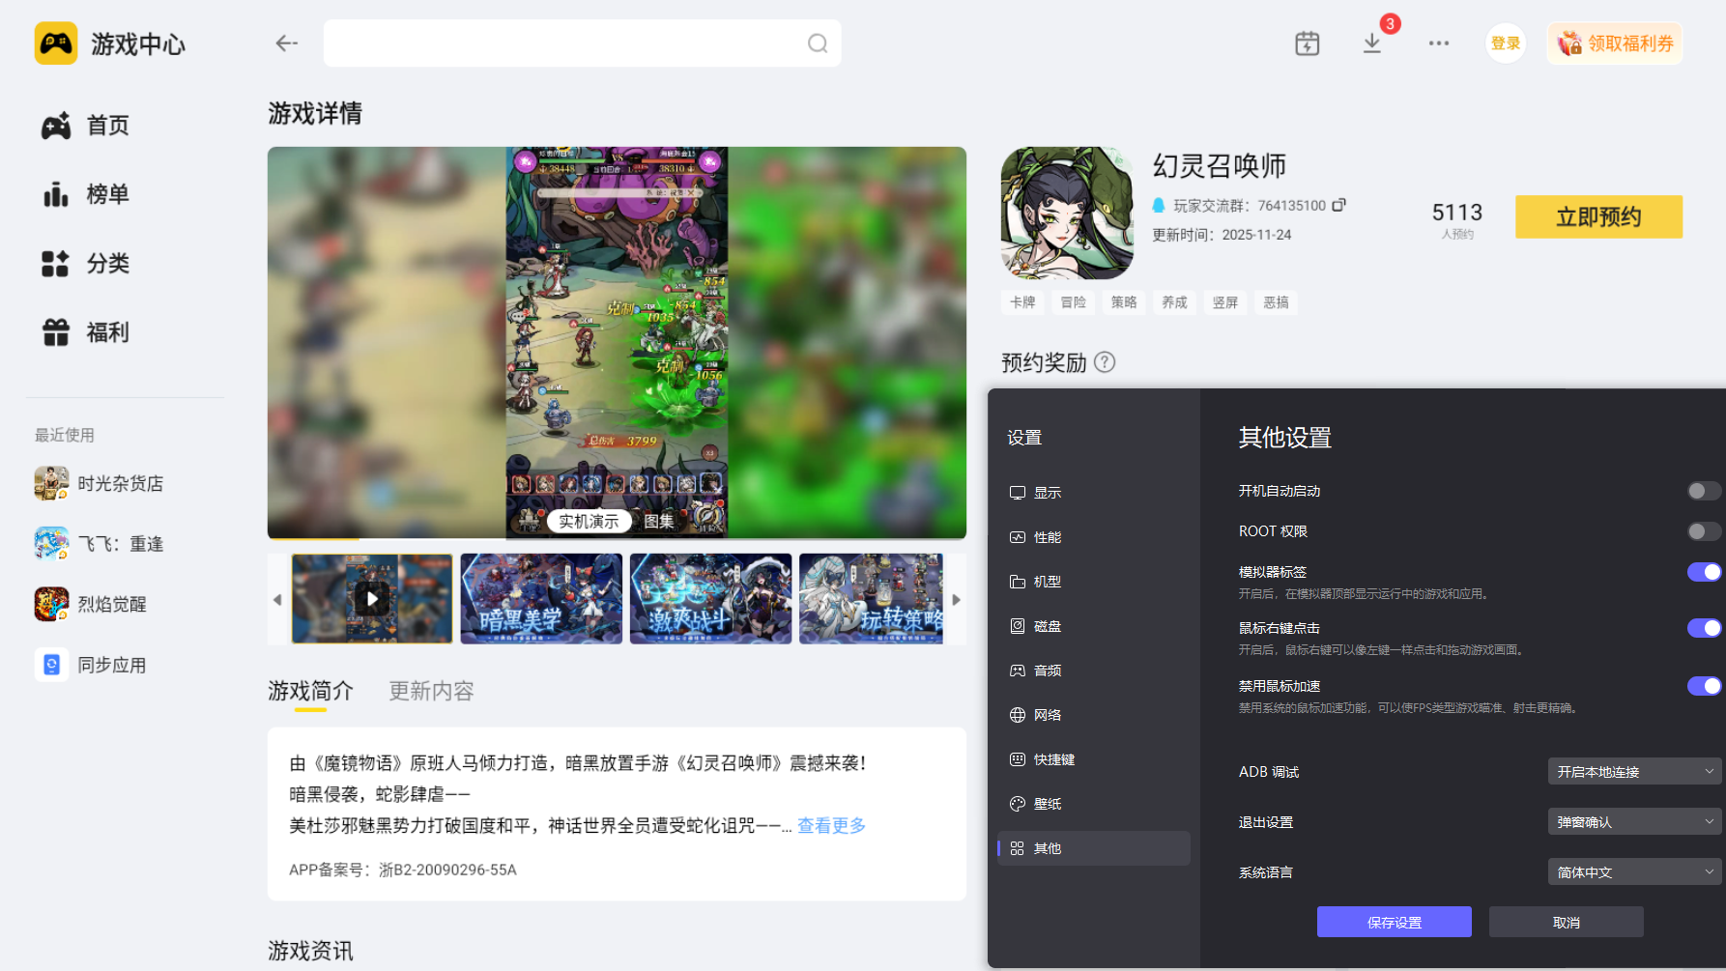The width and height of the screenshot is (1726, 971).
Task: Disable the 禁用鼠标加速 toggle
Action: tap(1703, 686)
